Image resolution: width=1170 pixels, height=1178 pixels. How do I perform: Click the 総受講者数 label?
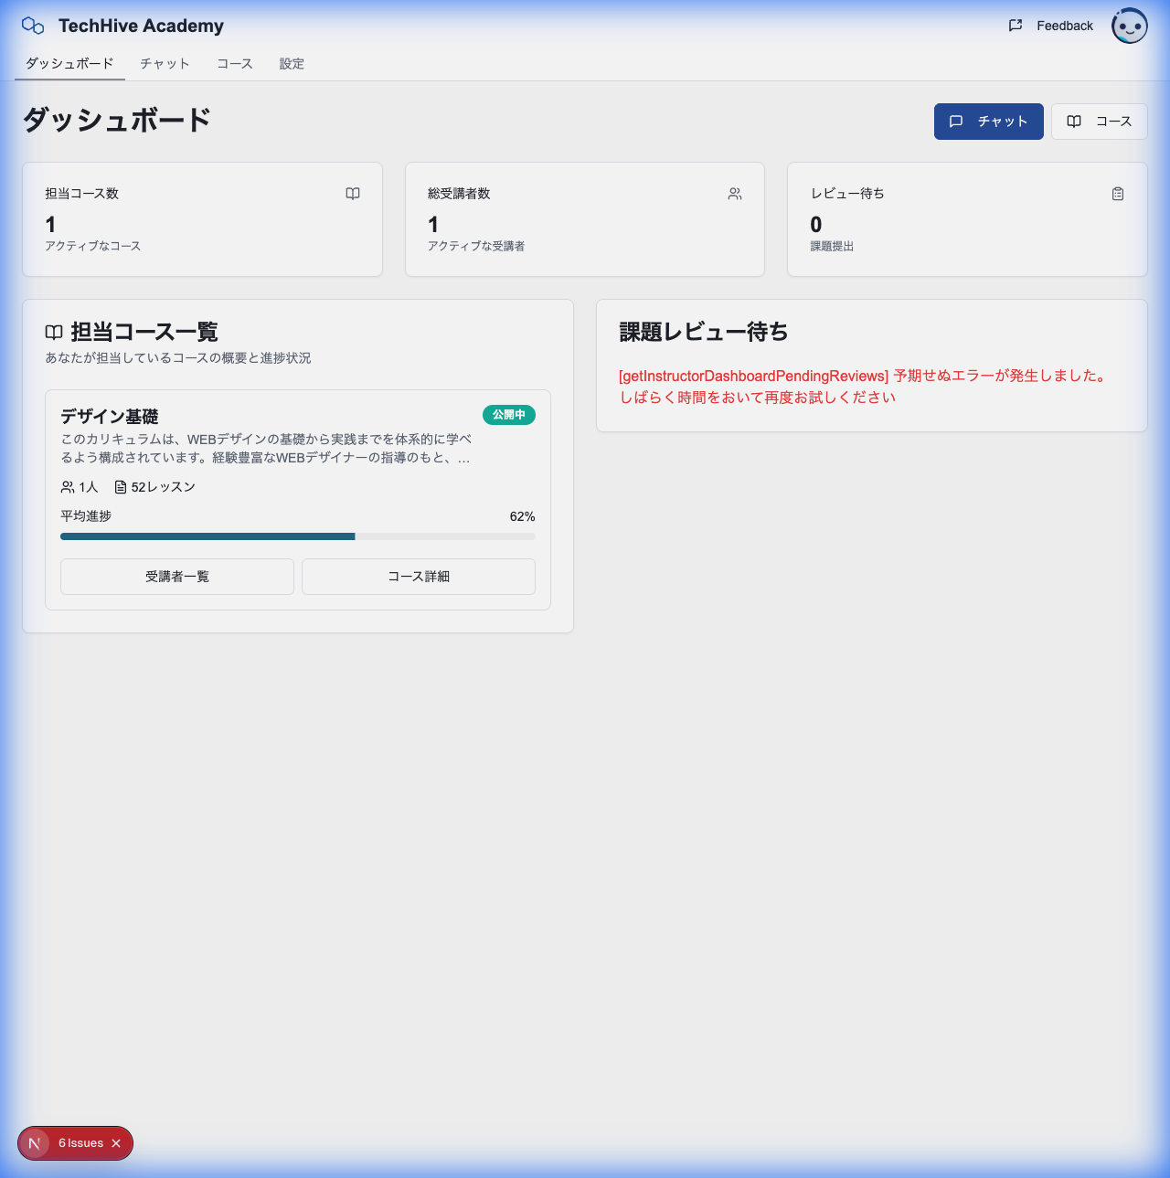(459, 194)
